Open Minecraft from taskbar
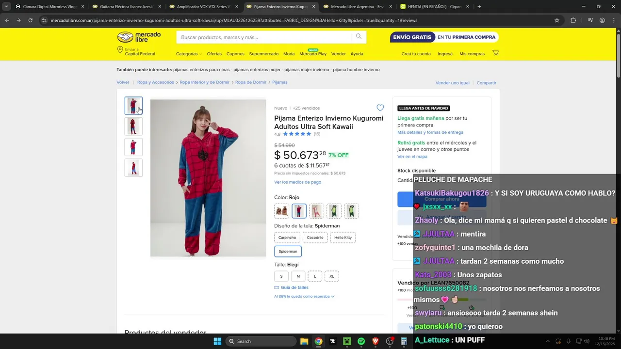Viewport: 621px width, 349px height. coord(347,341)
